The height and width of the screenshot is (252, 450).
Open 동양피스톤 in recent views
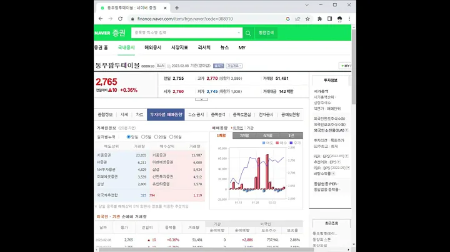click(321, 240)
